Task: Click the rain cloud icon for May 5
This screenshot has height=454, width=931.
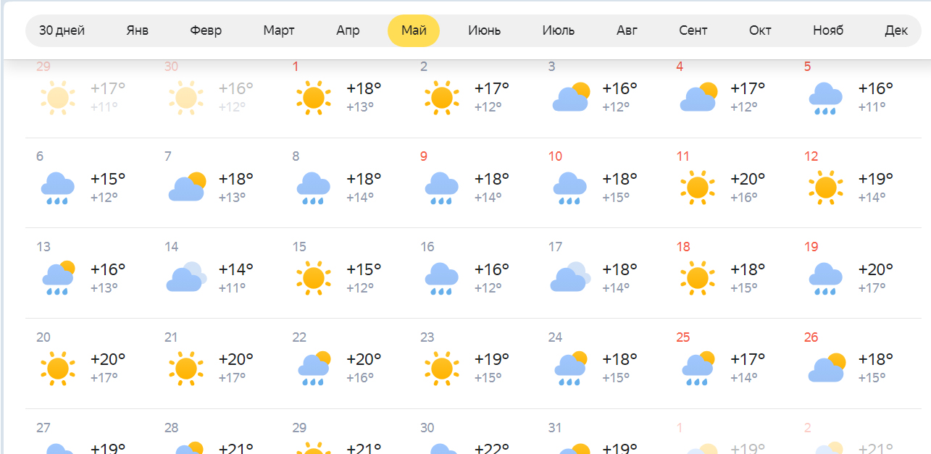Action: pos(826,98)
